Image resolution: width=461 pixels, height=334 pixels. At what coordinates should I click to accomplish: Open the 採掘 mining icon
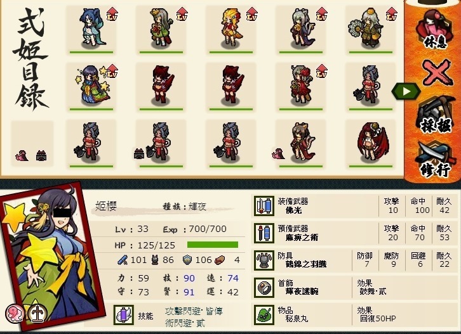click(435, 115)
